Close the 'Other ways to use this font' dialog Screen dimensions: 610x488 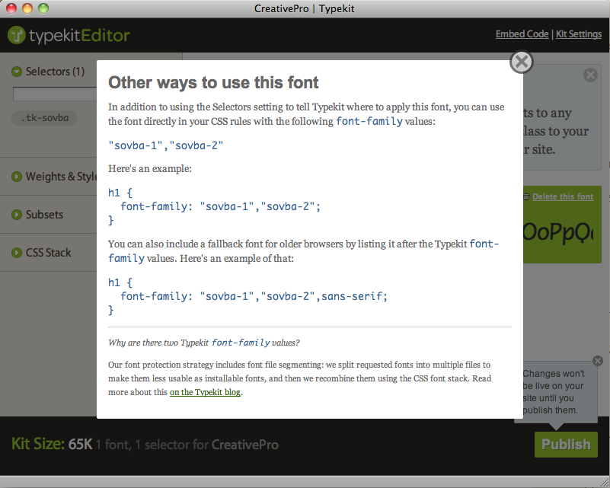521,62
